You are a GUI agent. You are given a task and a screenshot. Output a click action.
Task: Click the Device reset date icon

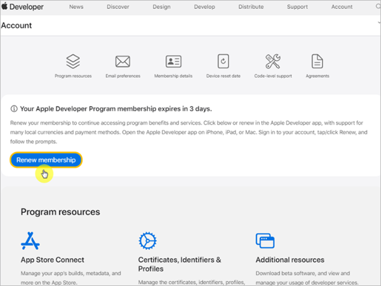pyautogui.click(x=223, y=61)
